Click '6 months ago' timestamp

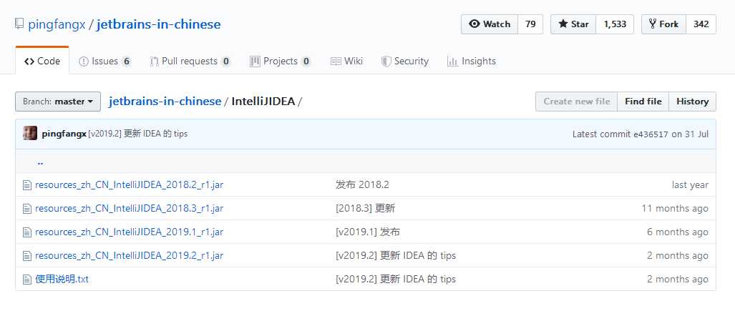coord(678,232)
